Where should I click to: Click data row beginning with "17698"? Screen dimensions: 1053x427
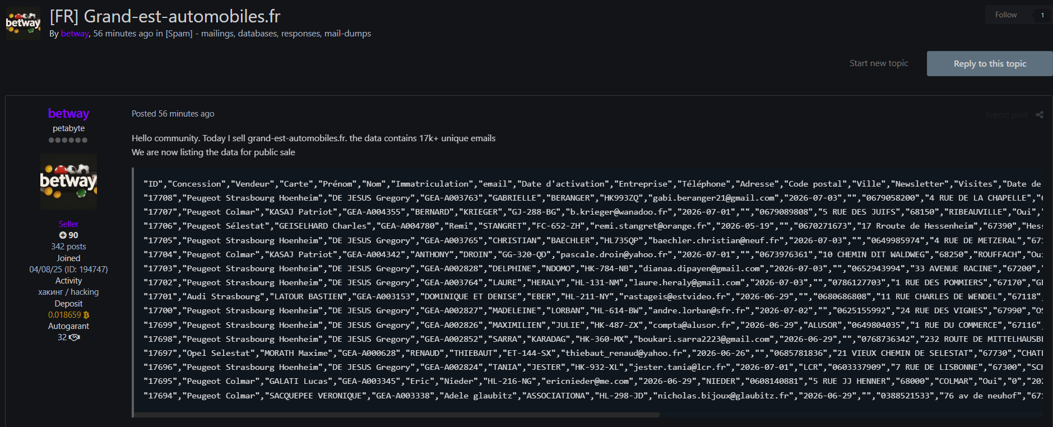(x=592, y=339)
